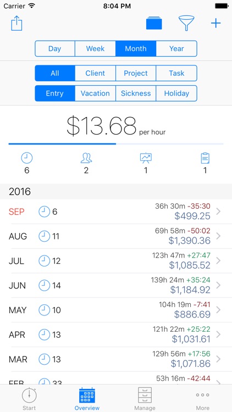Image resolution: width=232 pixels, height=412 pixels.
Task: Expand SEP row chevron
Action: (218, 211)
